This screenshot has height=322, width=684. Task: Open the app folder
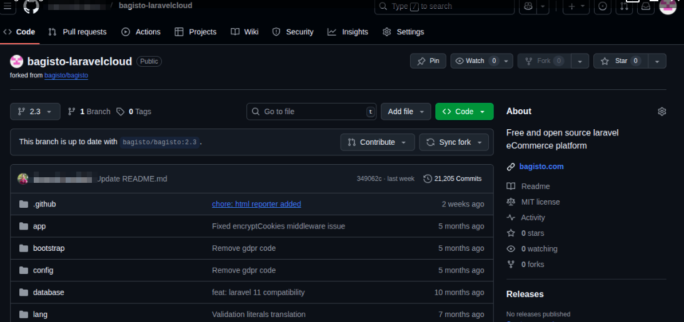point(39,227)
